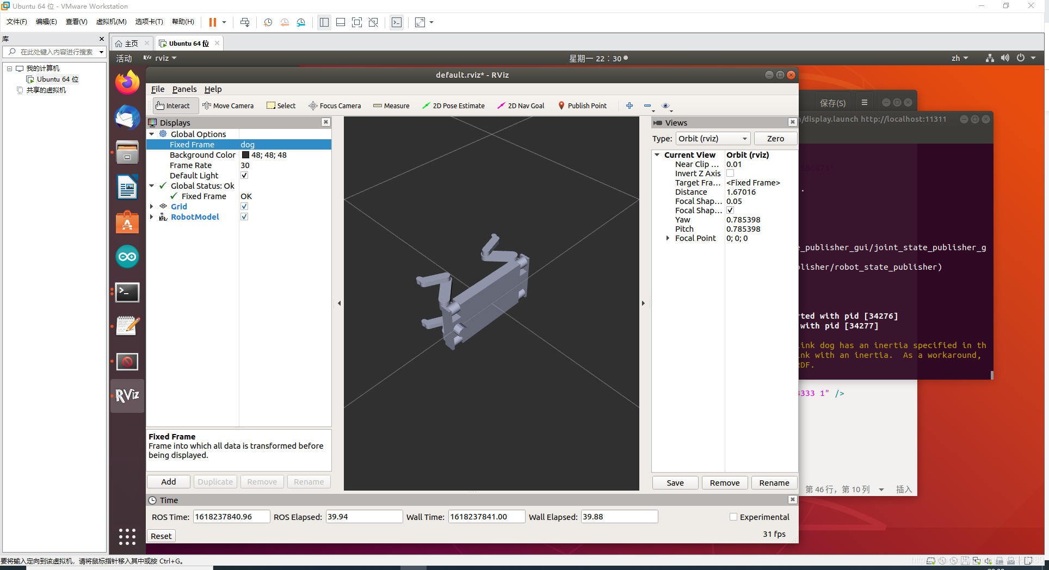Choose the Move Camera tool
This screenshot has height=570, width=1049.
pyautogui.click(x=228, y=106)
